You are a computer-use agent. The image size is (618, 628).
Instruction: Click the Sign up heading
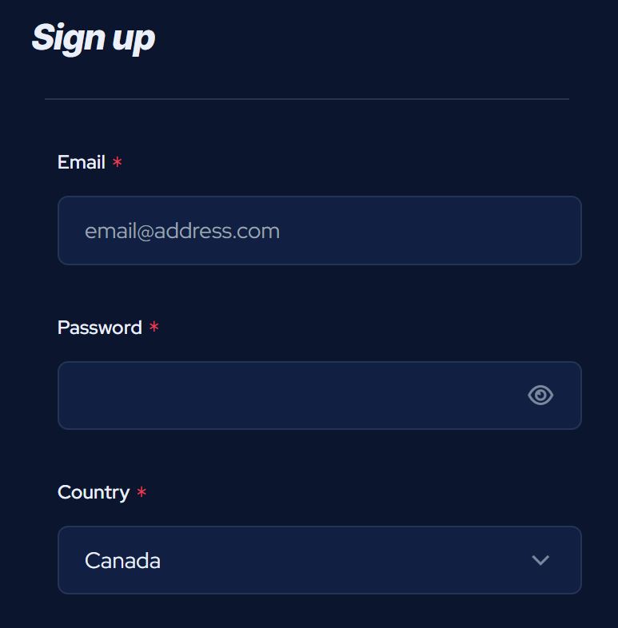(94, 38)
